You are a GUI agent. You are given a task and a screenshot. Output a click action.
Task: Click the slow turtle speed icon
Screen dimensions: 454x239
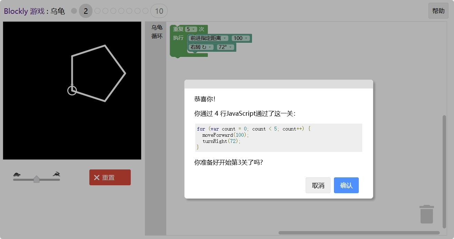point(17,174)
